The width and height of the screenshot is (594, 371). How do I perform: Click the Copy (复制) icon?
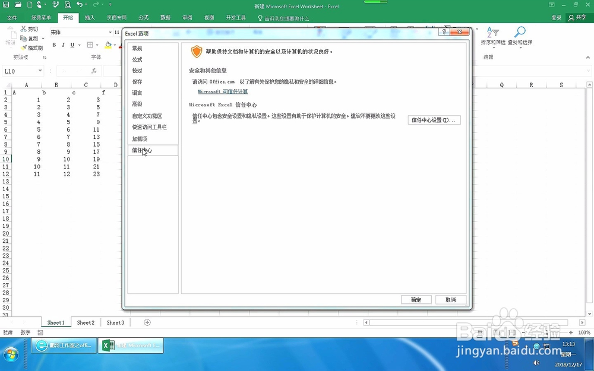click(23, 38)
